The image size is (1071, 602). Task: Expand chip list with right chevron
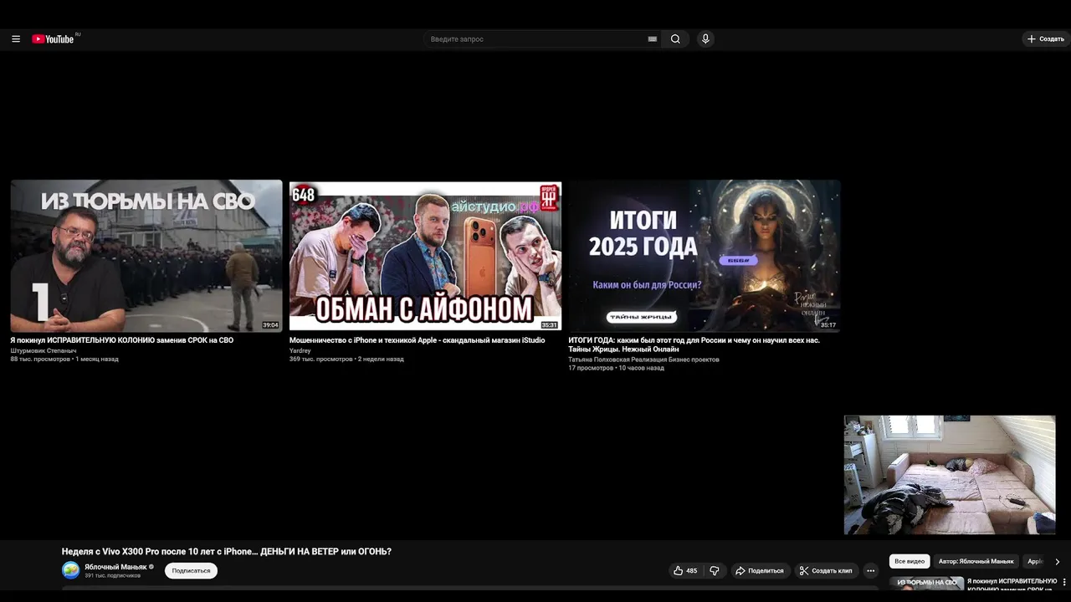point(1057,562)
